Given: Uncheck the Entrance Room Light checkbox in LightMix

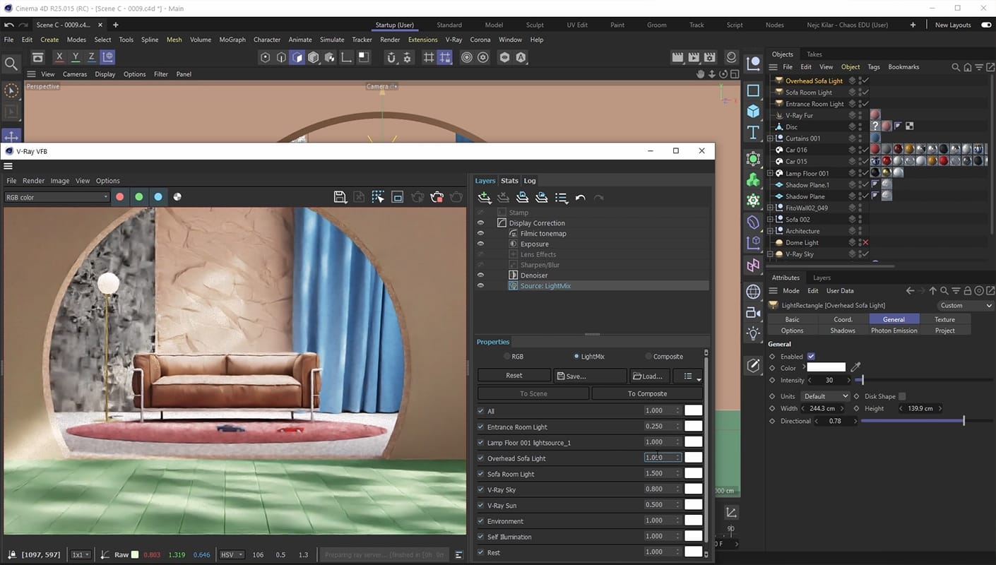Looking at the screenshot, I should 481,427.
